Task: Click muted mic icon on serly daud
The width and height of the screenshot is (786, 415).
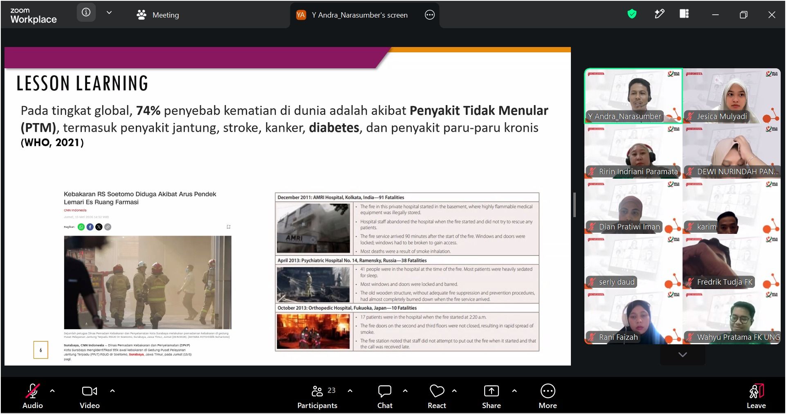Action: [x=592, y=282]
